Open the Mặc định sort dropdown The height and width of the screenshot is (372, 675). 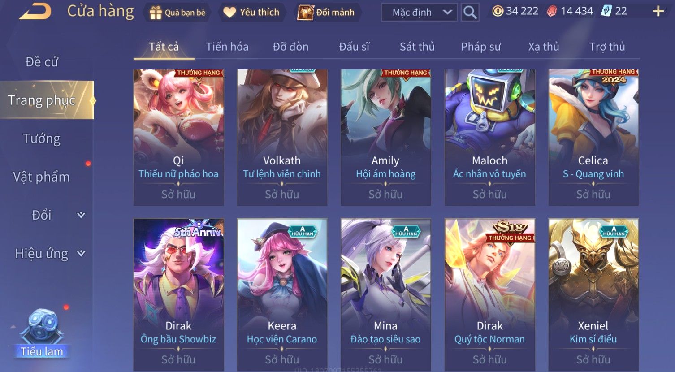pyautogui.click(x=419, y=12)
